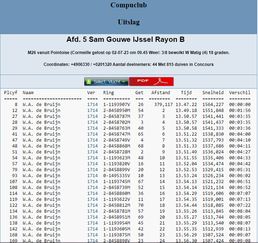258x243 pixels.
Task: Click the time 13.55.35
Action: click(186, 229)
